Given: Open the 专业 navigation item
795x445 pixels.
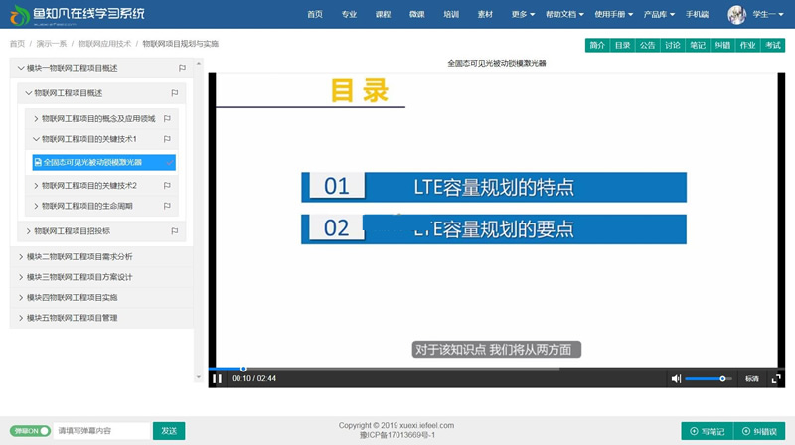Looking at the screenshot, I should pos(349,14).
